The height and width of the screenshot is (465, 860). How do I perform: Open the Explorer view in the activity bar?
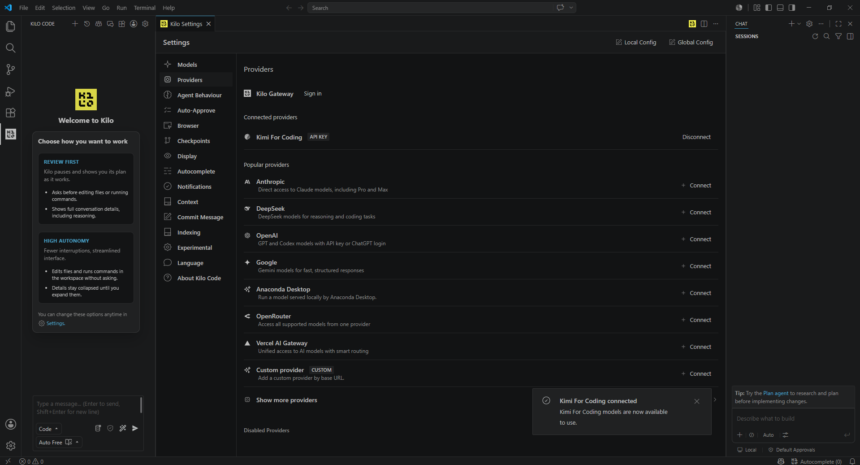pos(10,26)
